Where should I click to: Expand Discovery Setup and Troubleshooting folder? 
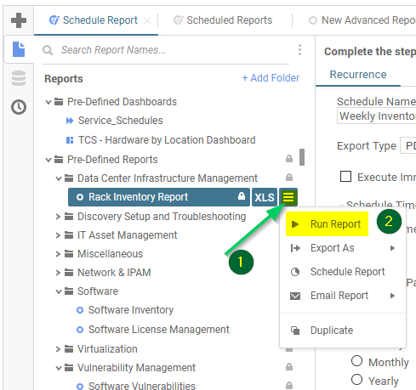click(58, 217)
